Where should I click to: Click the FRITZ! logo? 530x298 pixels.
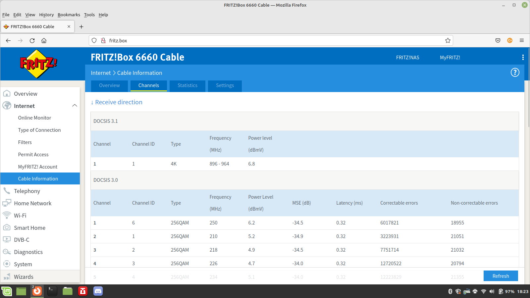[38, 64]
